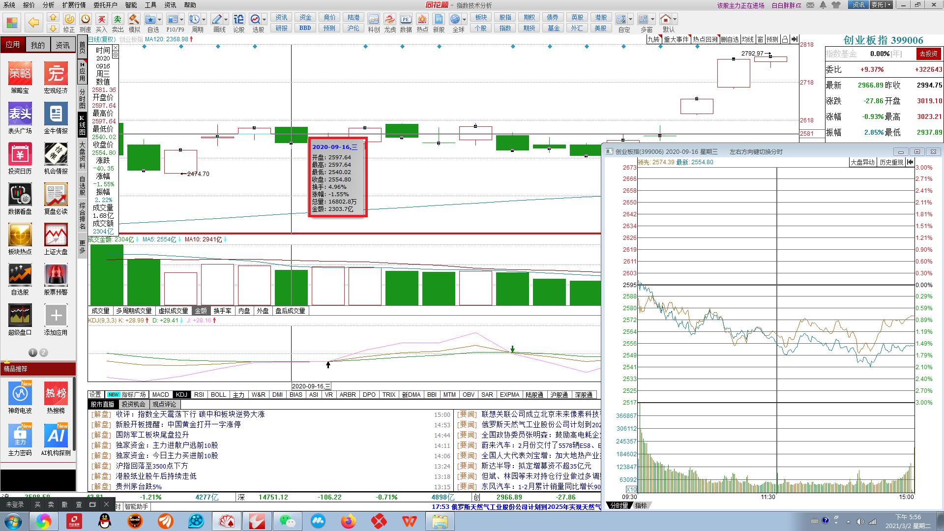Image resolution: width=944 pixels, height=531 pixels.
Task: Click 股票预警 alarm icon
Action: (56, 275)
